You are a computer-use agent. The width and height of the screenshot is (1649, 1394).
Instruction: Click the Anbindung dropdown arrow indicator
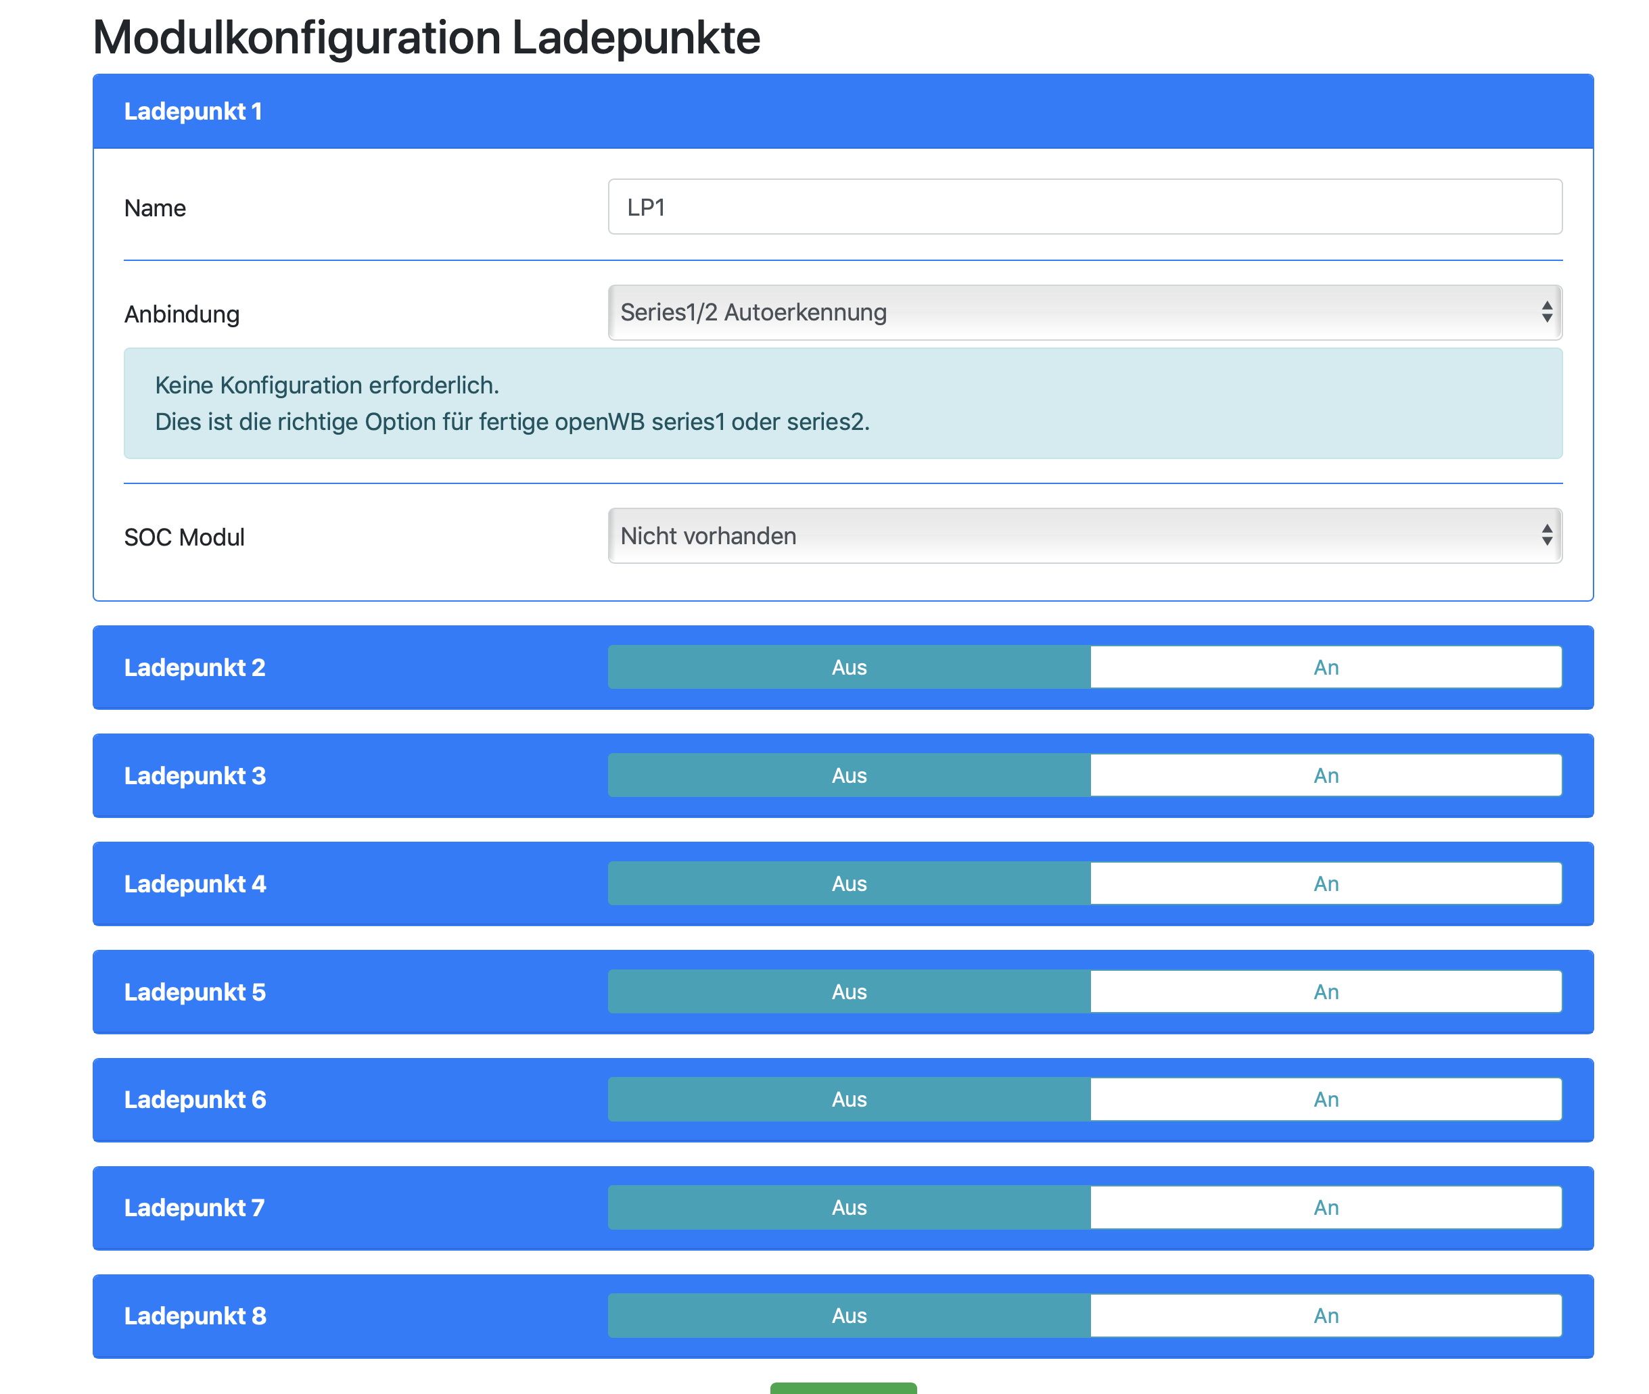(x=1546, y=312)
